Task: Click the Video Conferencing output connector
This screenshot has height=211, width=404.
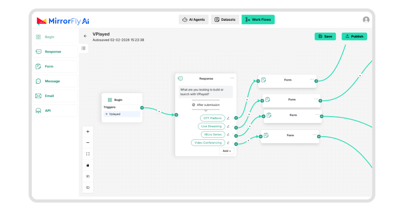Action: tap(236, 144)
